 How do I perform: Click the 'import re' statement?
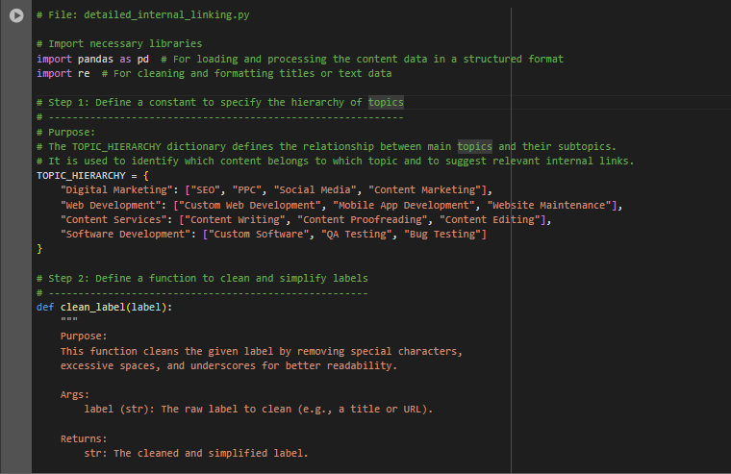pyautogui.click(x=63, y=74)
